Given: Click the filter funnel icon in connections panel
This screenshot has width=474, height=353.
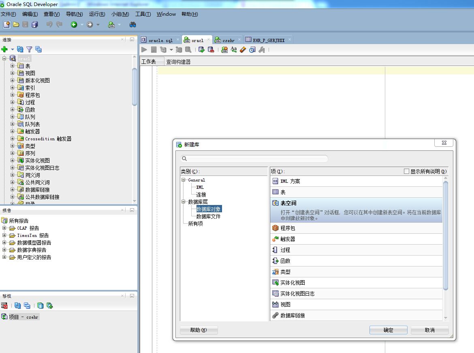Looking at the screenshot, I should click(29, 49).
